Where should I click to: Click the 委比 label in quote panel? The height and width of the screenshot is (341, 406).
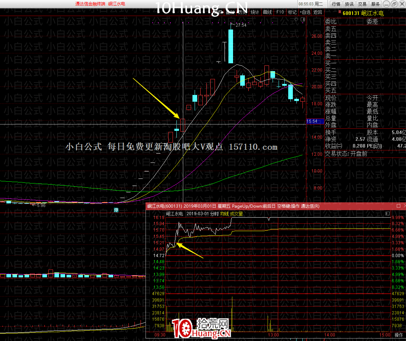point(331,21)
